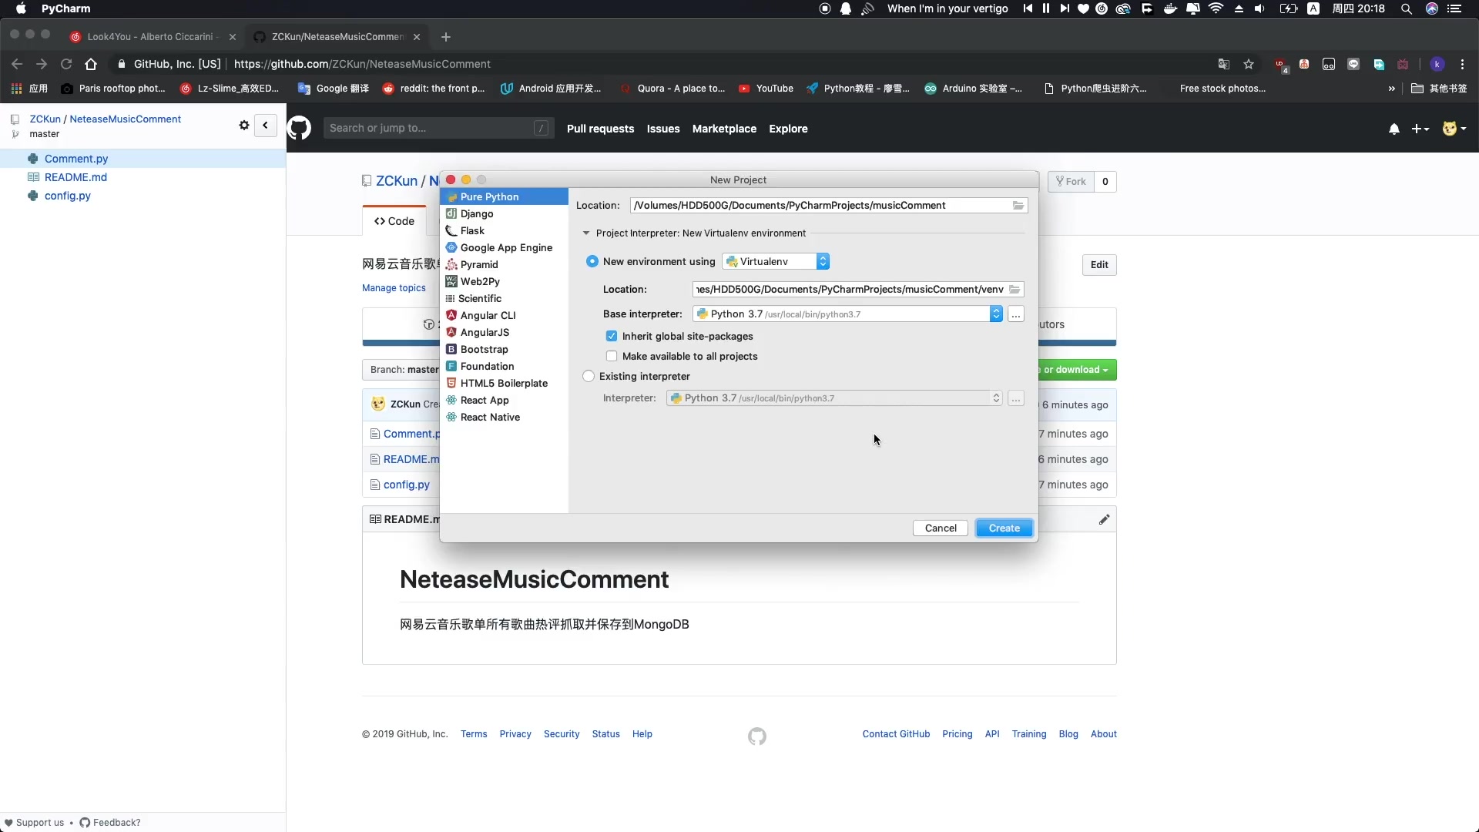Choose Foundation project type
This screenshot has height=832, width=1479.
pyautogui.click(x=504, y=366)
